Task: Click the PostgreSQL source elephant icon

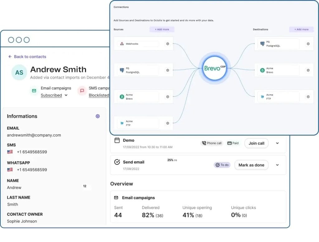Action: click(x=122, y=70)
